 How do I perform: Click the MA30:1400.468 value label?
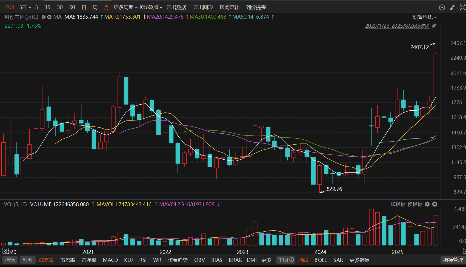click(x=208, y=17)
